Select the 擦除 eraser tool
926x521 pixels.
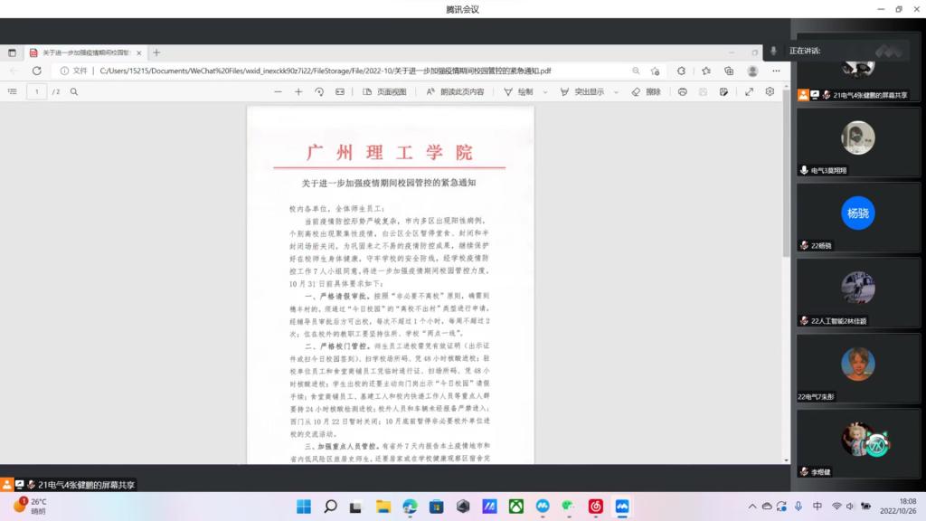(x=647, y=91)
